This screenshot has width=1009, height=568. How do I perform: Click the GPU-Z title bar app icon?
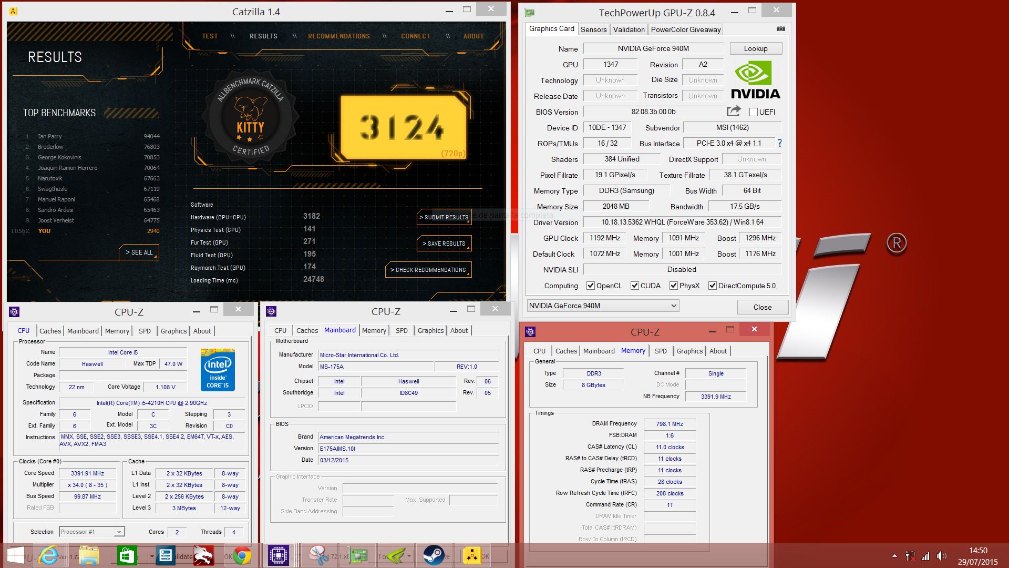529,13
